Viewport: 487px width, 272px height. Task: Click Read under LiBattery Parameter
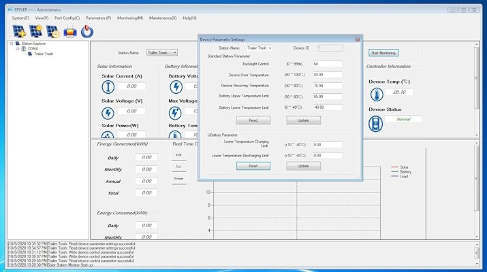point(253,166)
